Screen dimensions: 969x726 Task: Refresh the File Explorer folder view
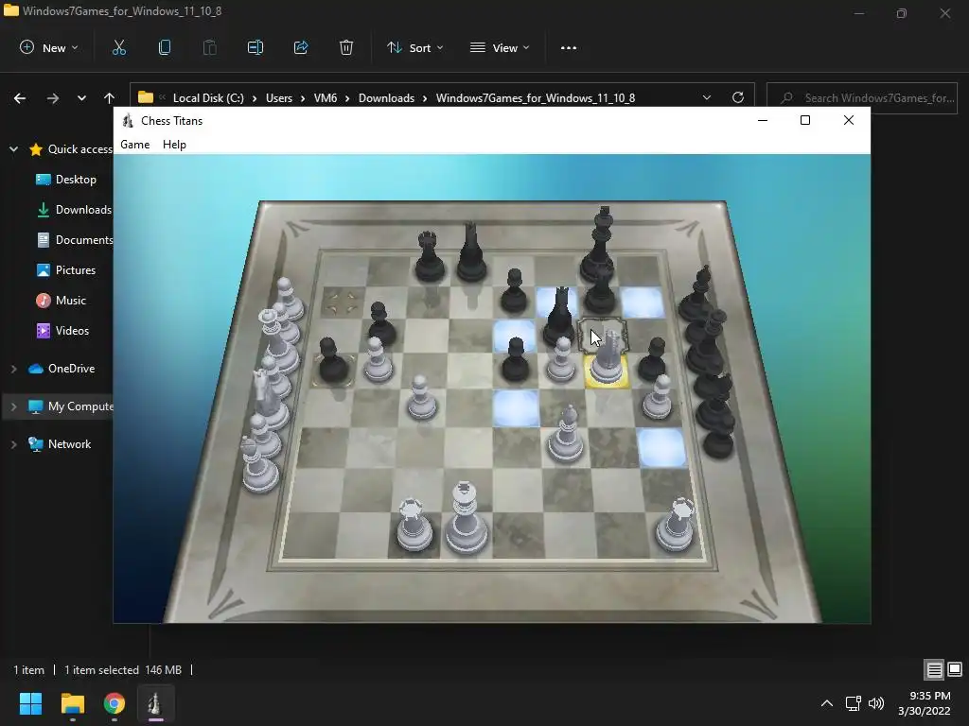[x=738, y=97]
